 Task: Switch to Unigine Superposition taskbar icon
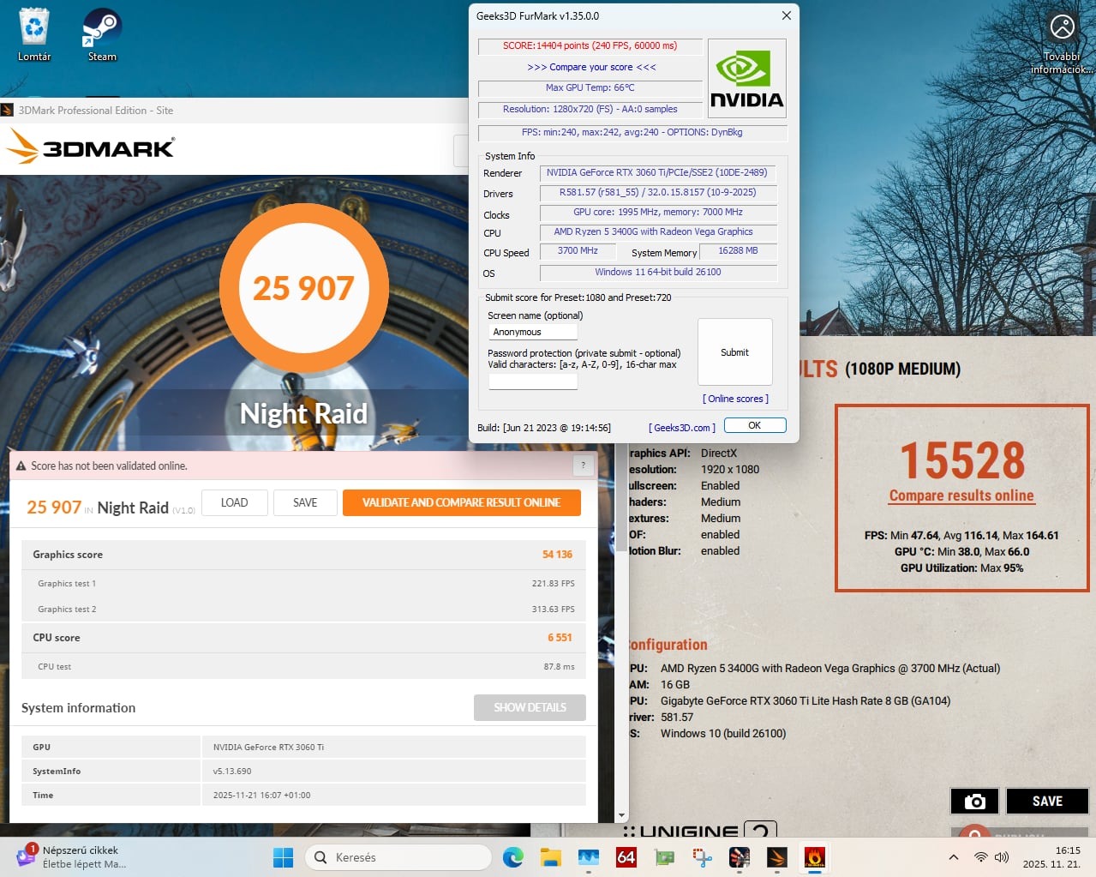pos(740,857)
